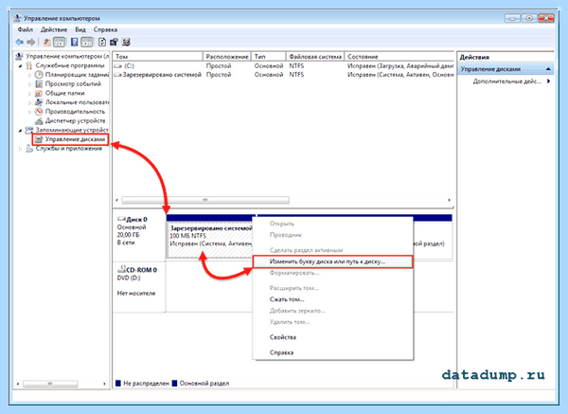Click the Управление компьютером title bar icon
Screen dimensions: 568x414
pyautogui.click(x=17, y=18)
